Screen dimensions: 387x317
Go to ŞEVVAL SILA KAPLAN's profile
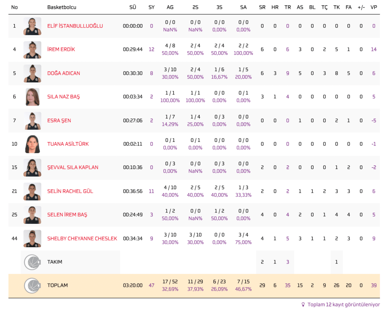click(73, 168)
